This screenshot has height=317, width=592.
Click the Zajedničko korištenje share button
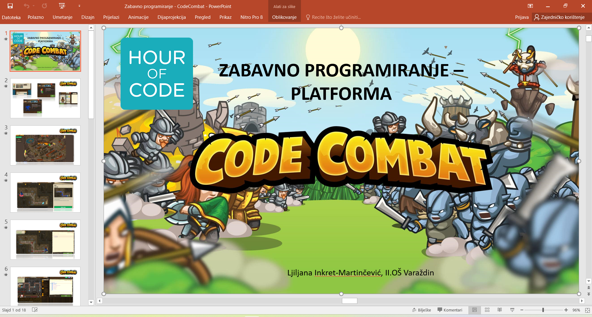[x=559, y=17]
